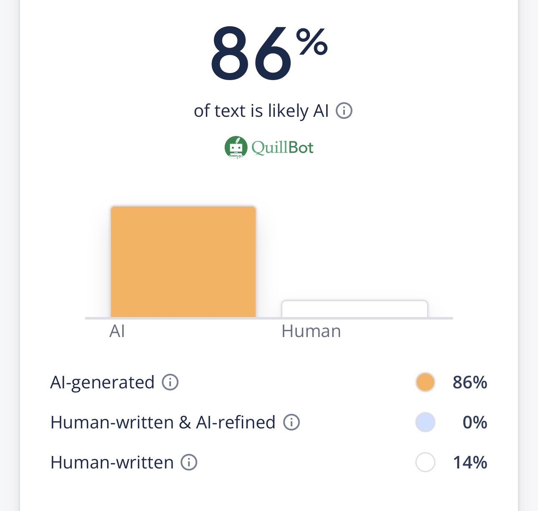538x511 pixels.
Task: Open info icon next to AI-generated
Action: [170, 382]
